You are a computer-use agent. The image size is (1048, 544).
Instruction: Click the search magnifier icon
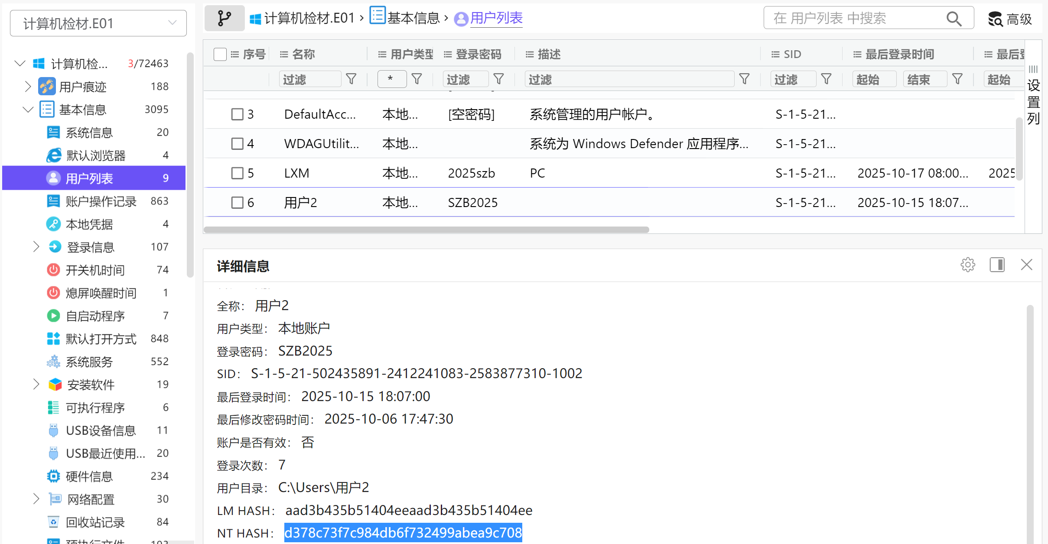[x=954, y=19]
